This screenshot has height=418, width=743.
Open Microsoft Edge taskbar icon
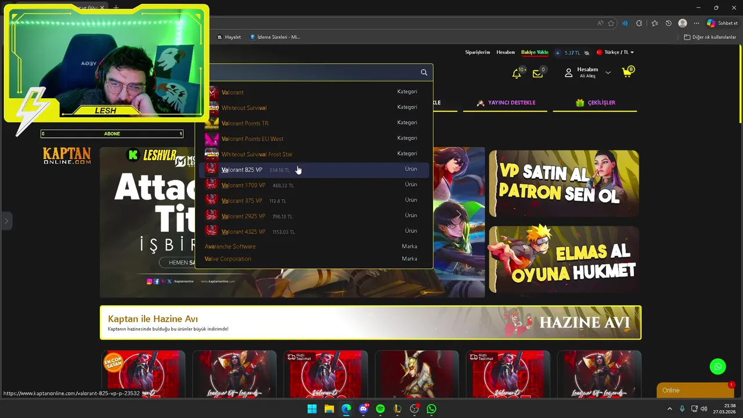(x=346, y=409)
